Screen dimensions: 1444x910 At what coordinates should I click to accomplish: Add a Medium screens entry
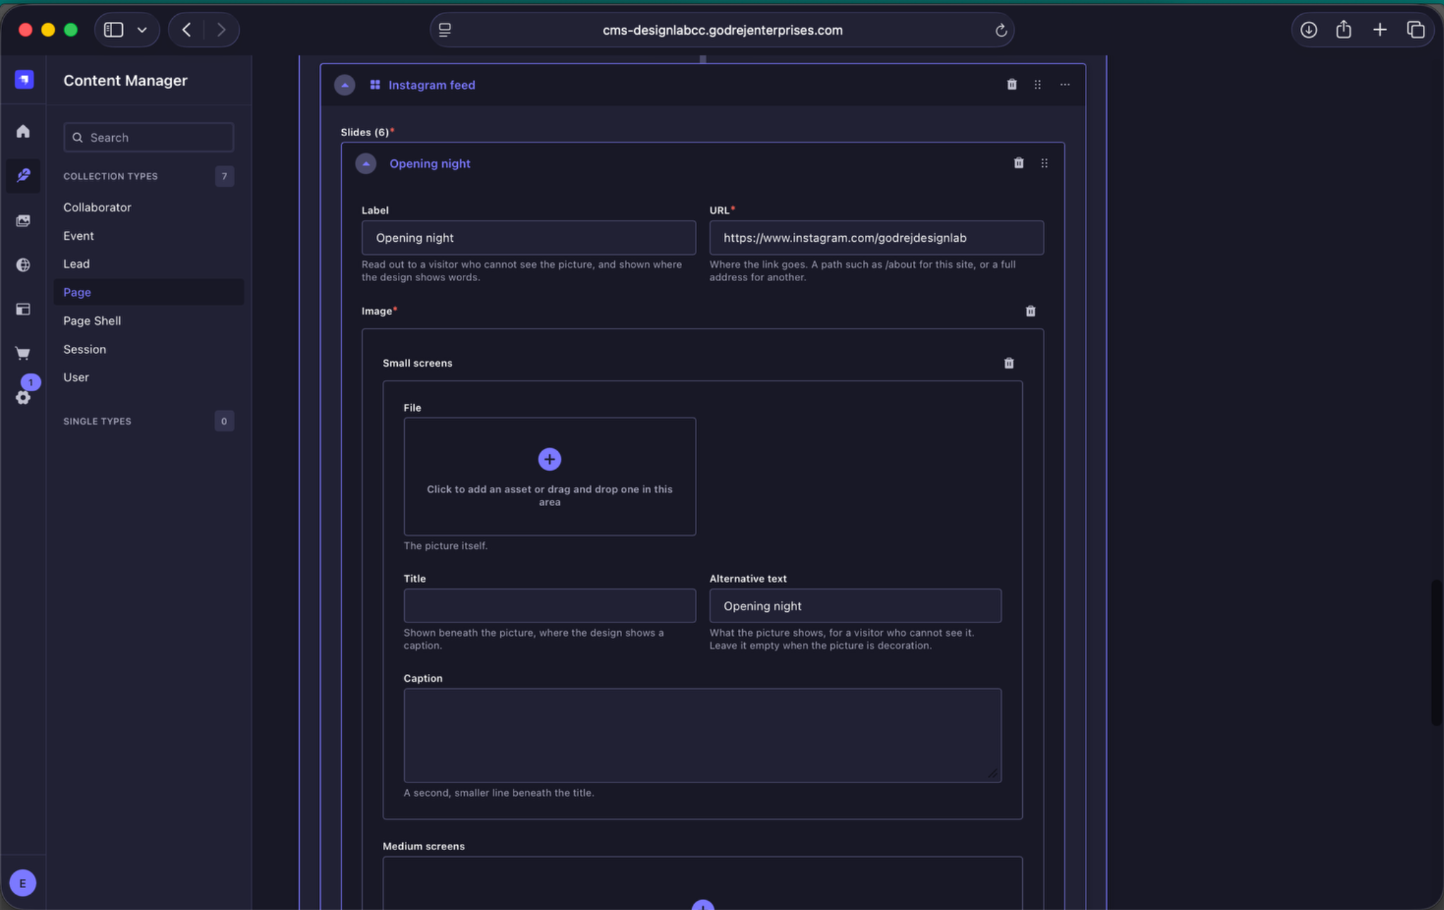(703, 905)
